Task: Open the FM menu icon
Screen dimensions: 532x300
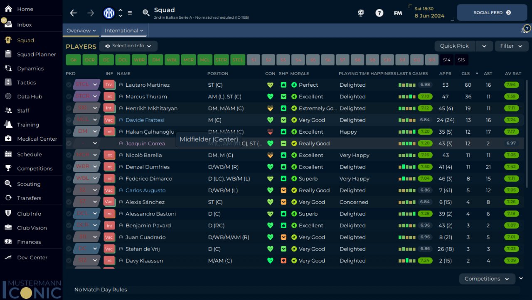Action: 398,13
